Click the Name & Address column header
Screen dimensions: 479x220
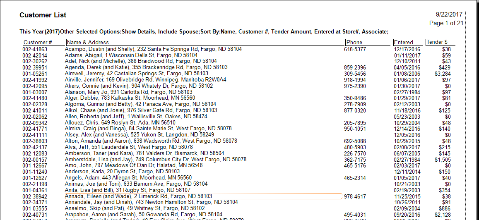pos(88,42)
